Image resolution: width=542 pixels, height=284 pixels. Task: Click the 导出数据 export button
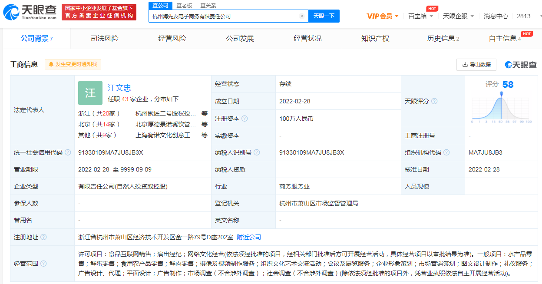tap(476, 64)
